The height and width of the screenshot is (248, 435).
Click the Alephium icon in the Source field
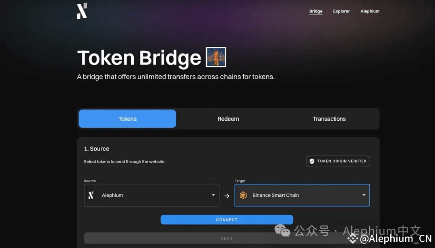(91, 195)
